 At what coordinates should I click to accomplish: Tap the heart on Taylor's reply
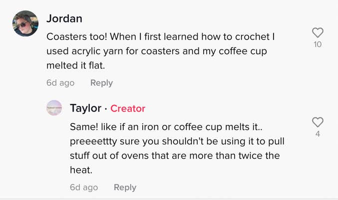click(318, 122)
